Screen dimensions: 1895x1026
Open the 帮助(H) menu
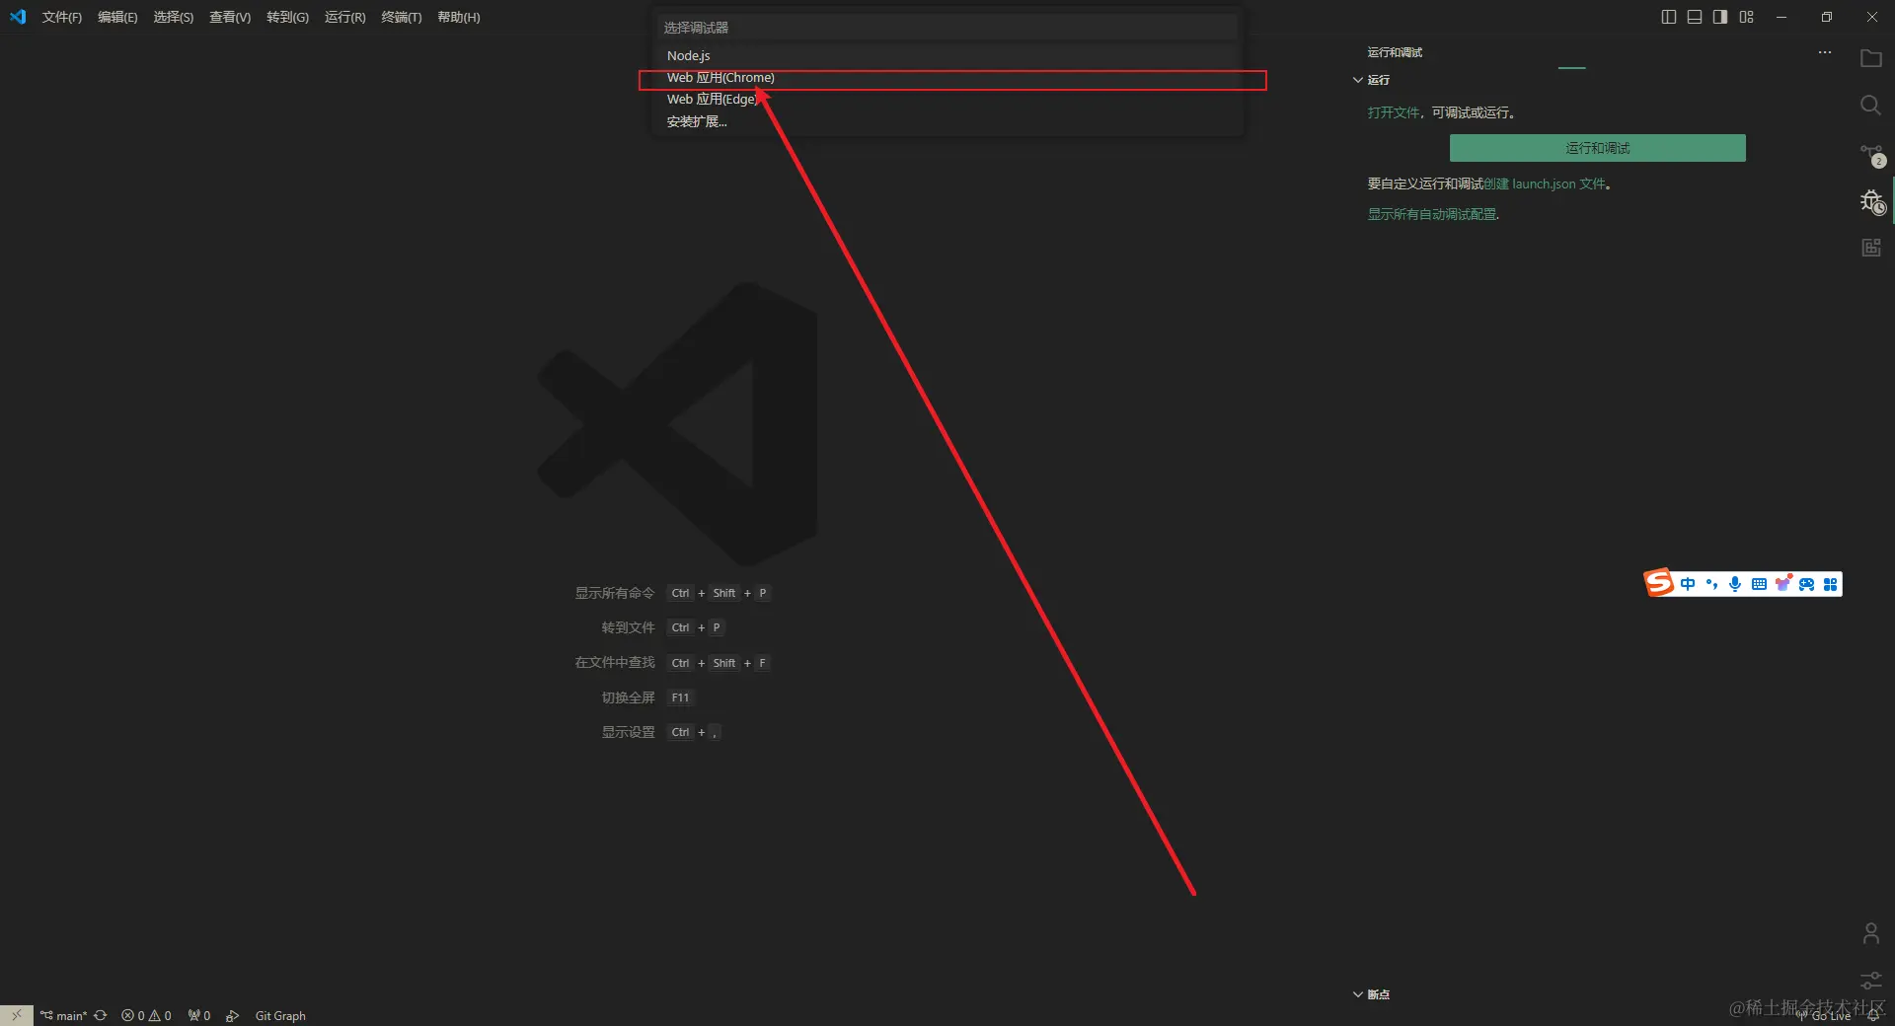point(459,17)
